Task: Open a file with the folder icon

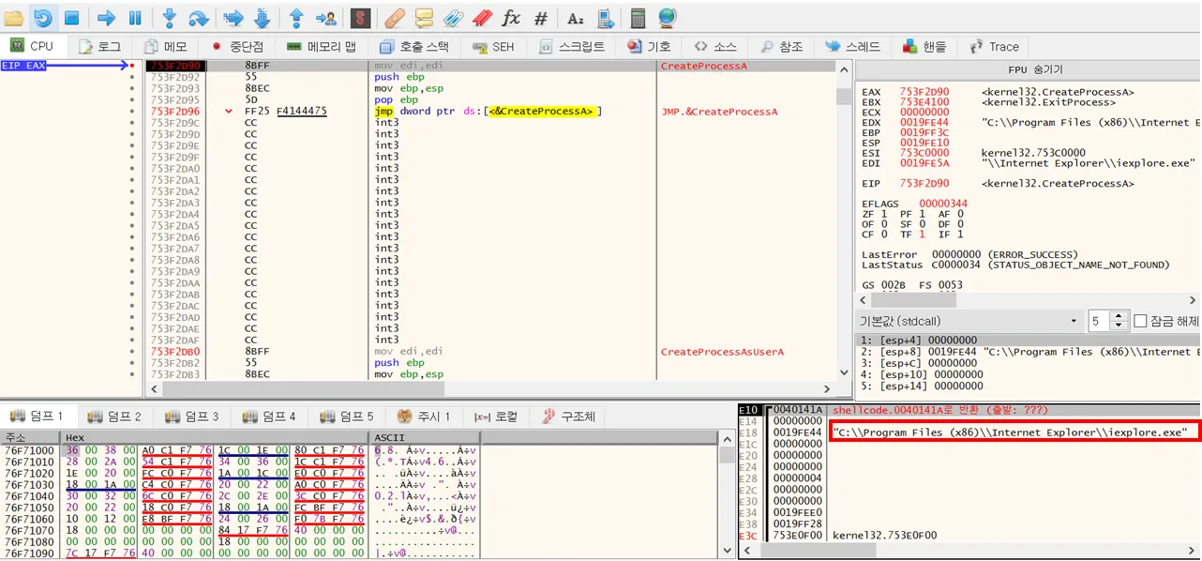Action: pos(14,18)
